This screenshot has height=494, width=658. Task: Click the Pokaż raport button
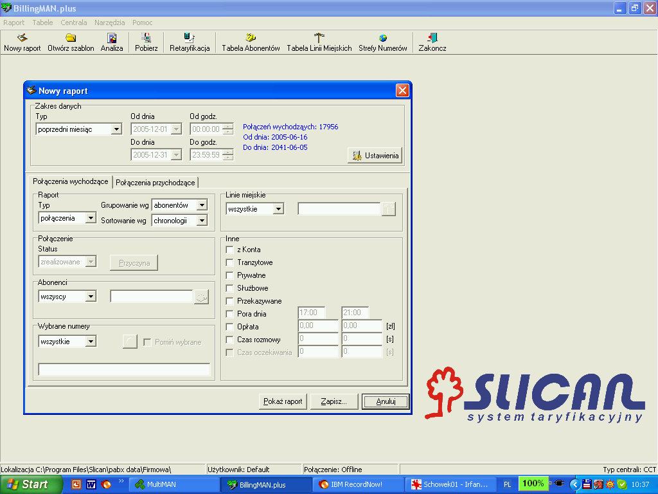[283, 401]
